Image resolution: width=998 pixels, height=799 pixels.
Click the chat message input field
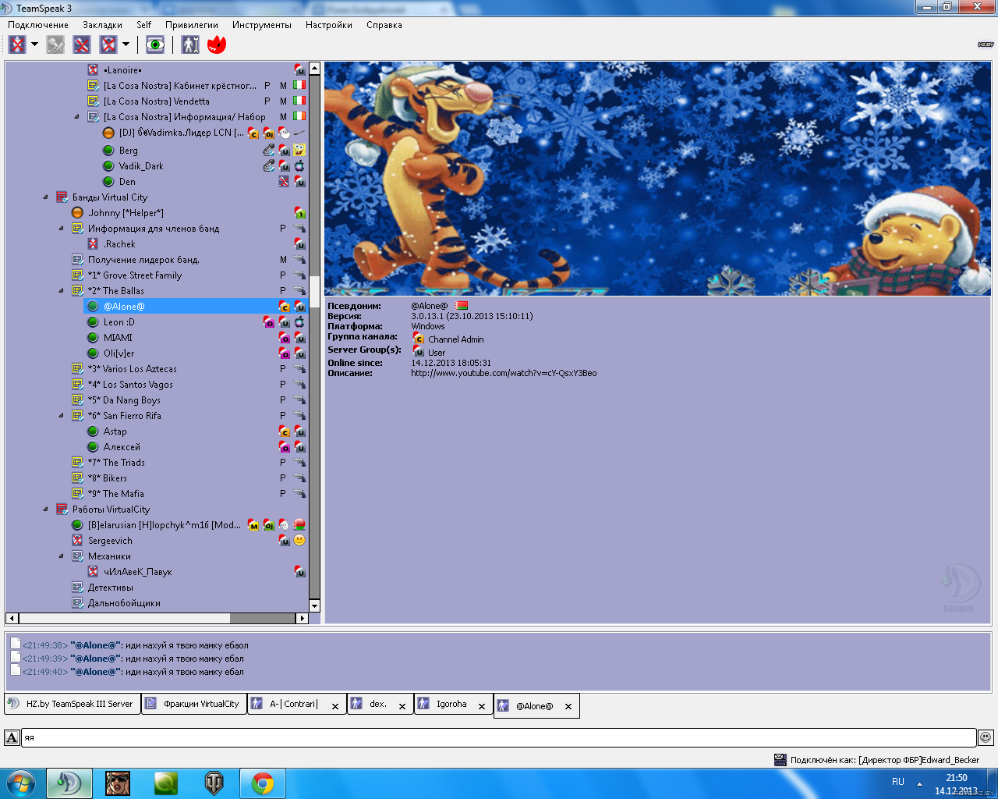pos(498,737)
